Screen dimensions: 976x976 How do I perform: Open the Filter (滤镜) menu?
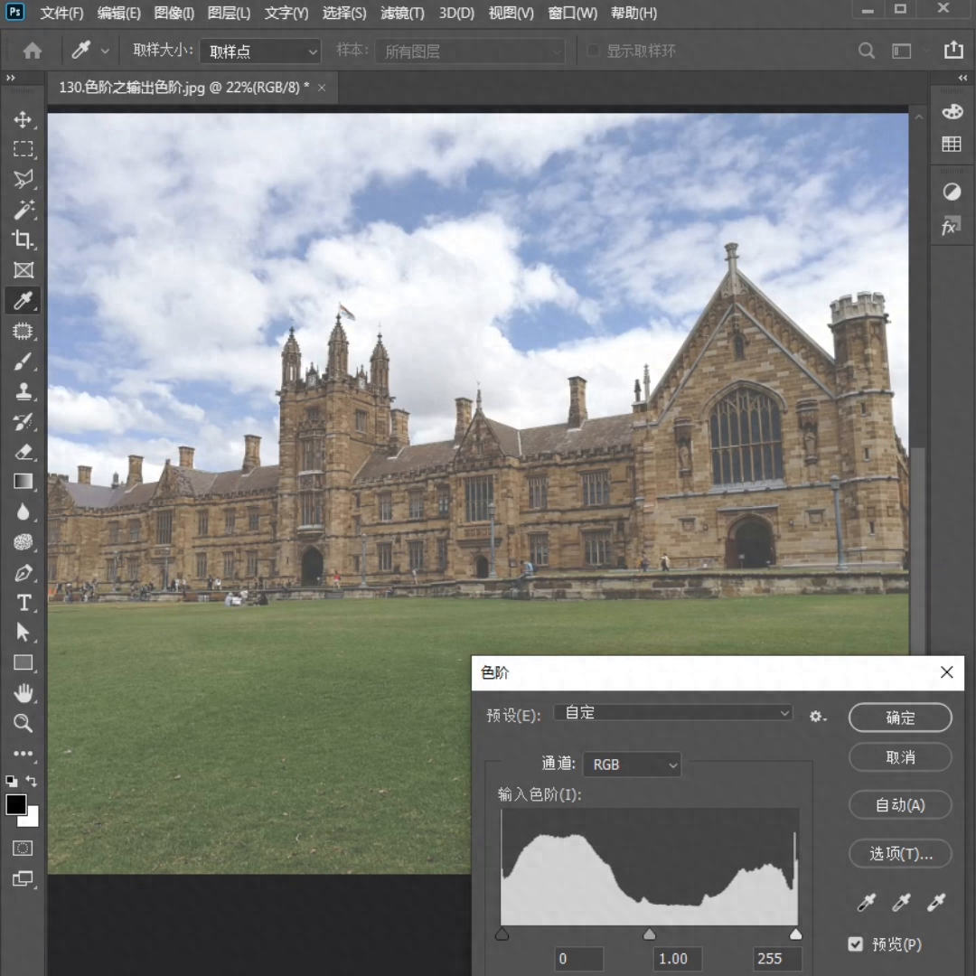click(402, 14)
